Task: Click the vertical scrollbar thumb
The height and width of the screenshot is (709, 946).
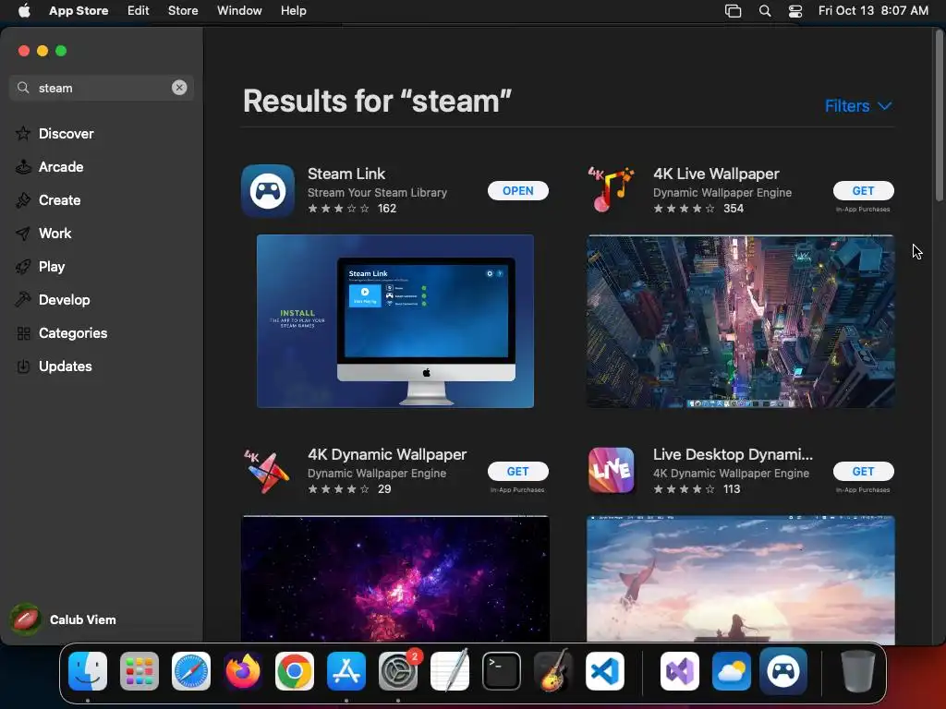Action: click(940, 116)
